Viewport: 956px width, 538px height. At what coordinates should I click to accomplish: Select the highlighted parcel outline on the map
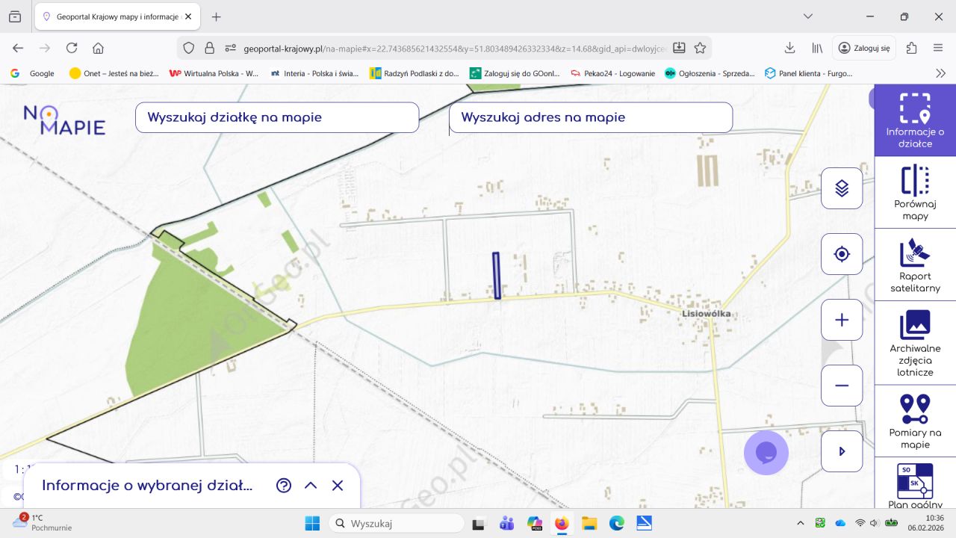[x=497, y=276]
